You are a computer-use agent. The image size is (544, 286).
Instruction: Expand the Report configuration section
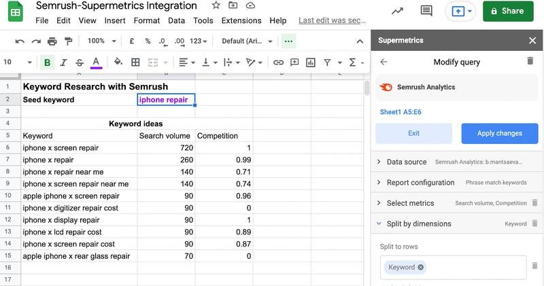(x=456, y=182)
